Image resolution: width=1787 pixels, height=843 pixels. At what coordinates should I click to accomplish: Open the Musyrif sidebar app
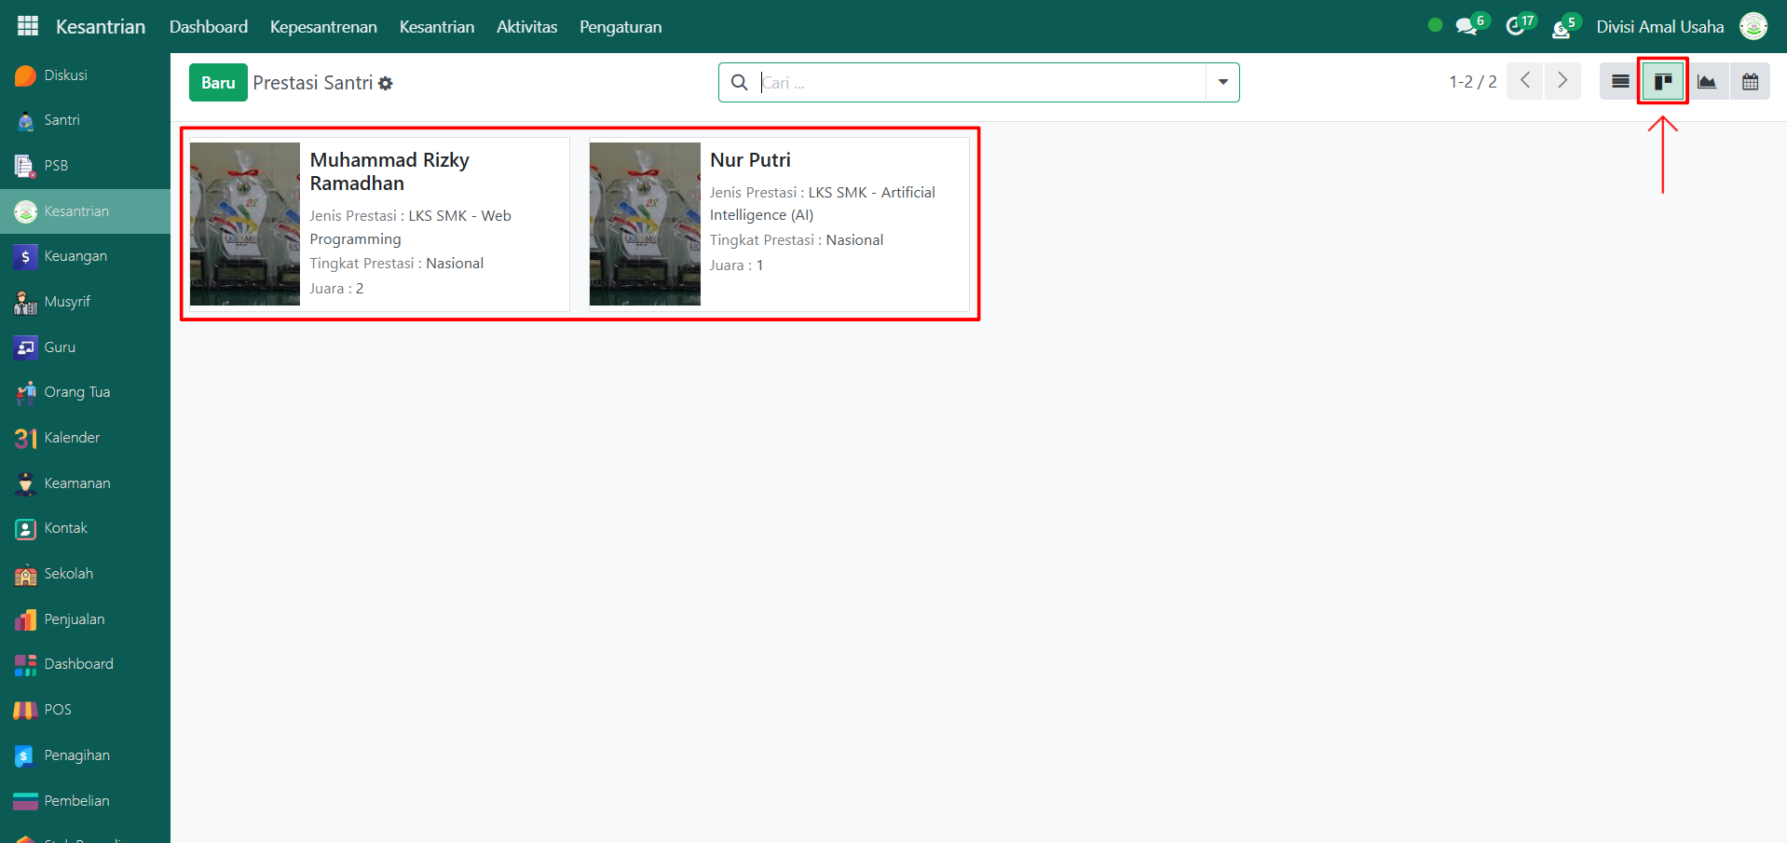[x=67, y=302]
